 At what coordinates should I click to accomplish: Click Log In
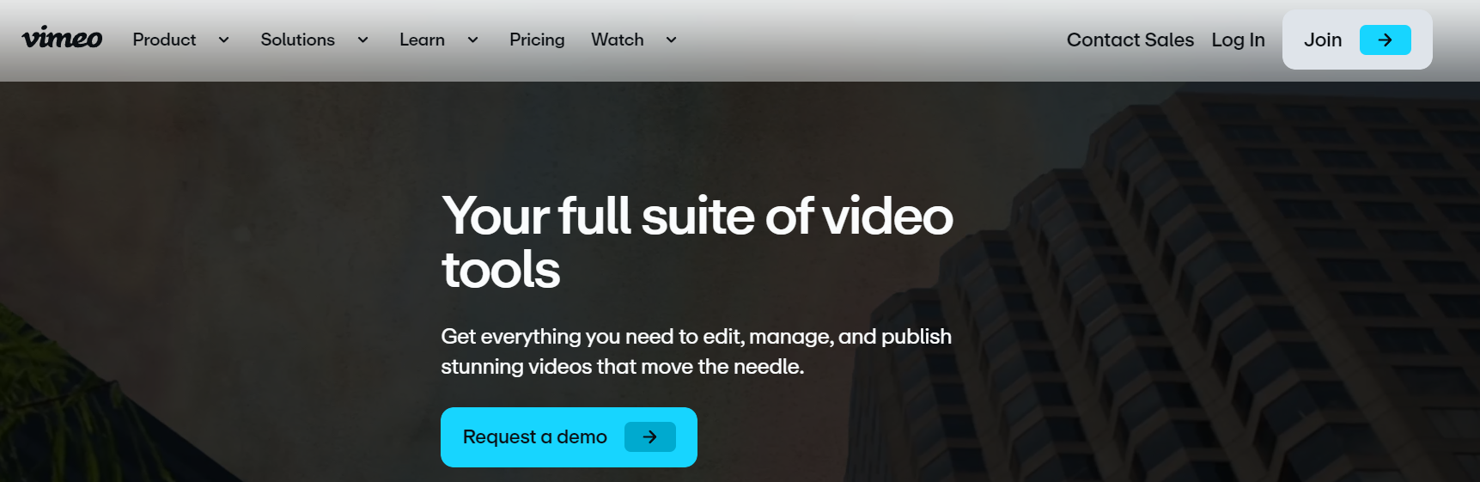(x=1238, y=40)
